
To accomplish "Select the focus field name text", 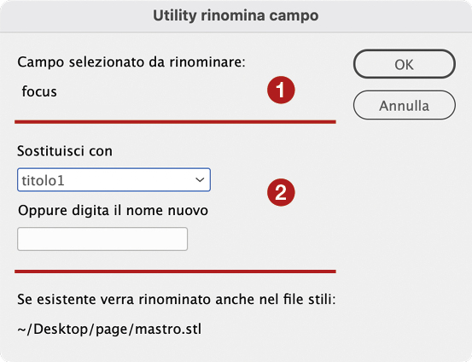I will pos(39,91).
